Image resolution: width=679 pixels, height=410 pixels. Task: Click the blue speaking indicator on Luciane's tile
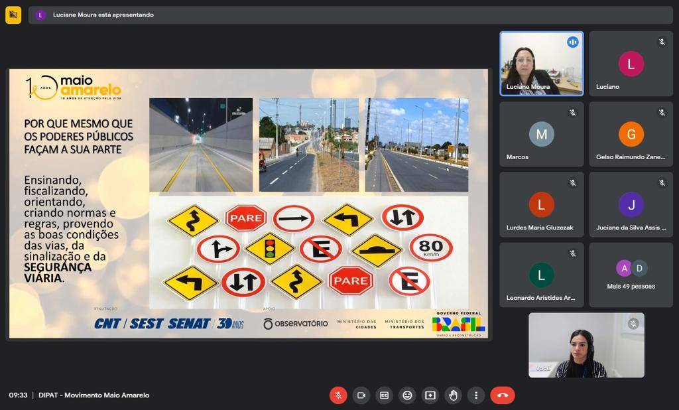[x=572, y=42]
